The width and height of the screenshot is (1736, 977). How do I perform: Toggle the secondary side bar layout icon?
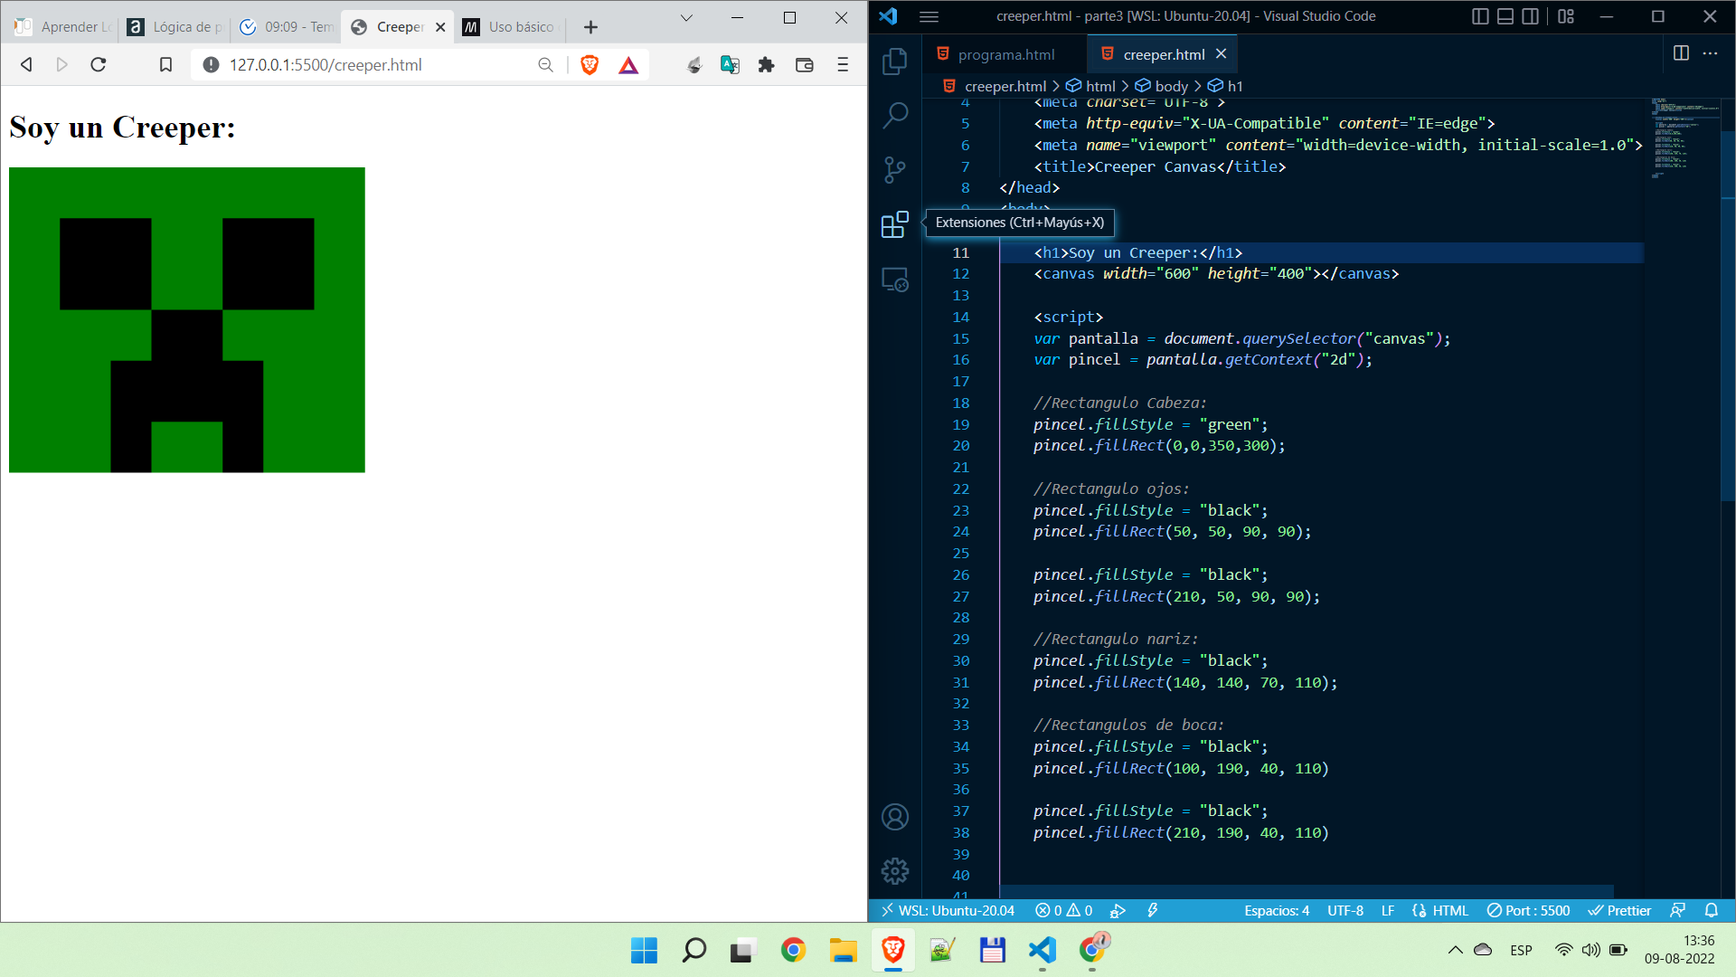coord(1531,16)
